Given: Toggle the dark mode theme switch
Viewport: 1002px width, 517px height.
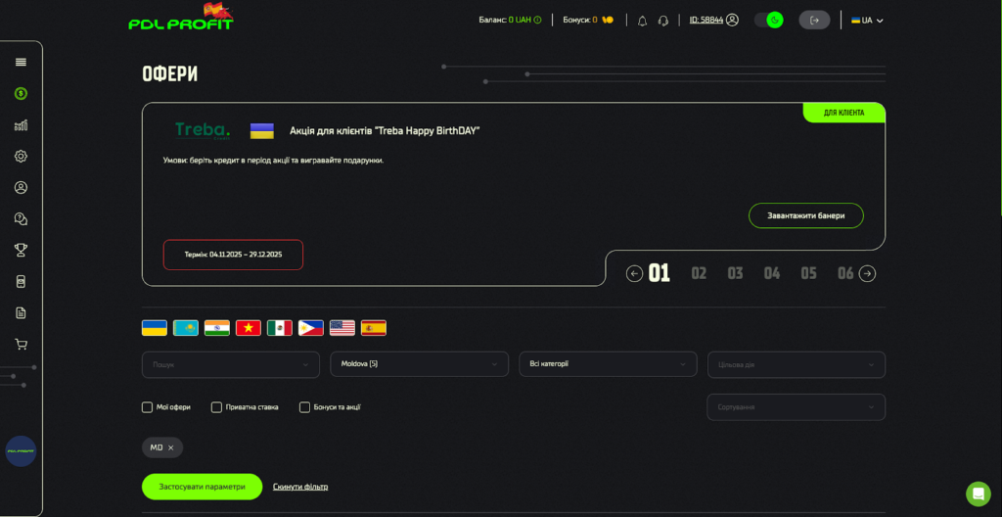Looking at the screenshot, I should pos(769,20).
